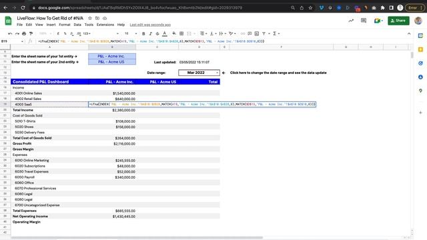Toggle strikethrough formatting
This screenshot has width=427, height=240.
(x=157, y=33)
